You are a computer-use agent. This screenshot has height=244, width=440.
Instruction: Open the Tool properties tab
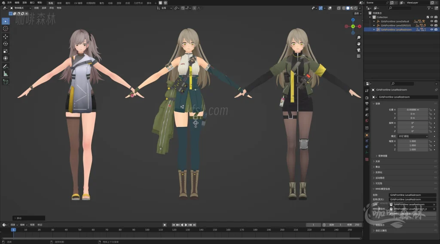pos(367,90)
